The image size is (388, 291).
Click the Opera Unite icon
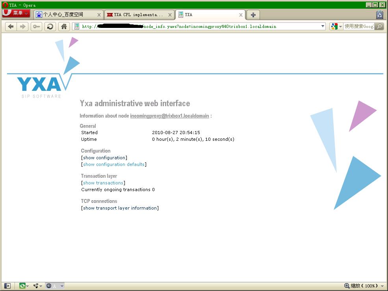36,286
